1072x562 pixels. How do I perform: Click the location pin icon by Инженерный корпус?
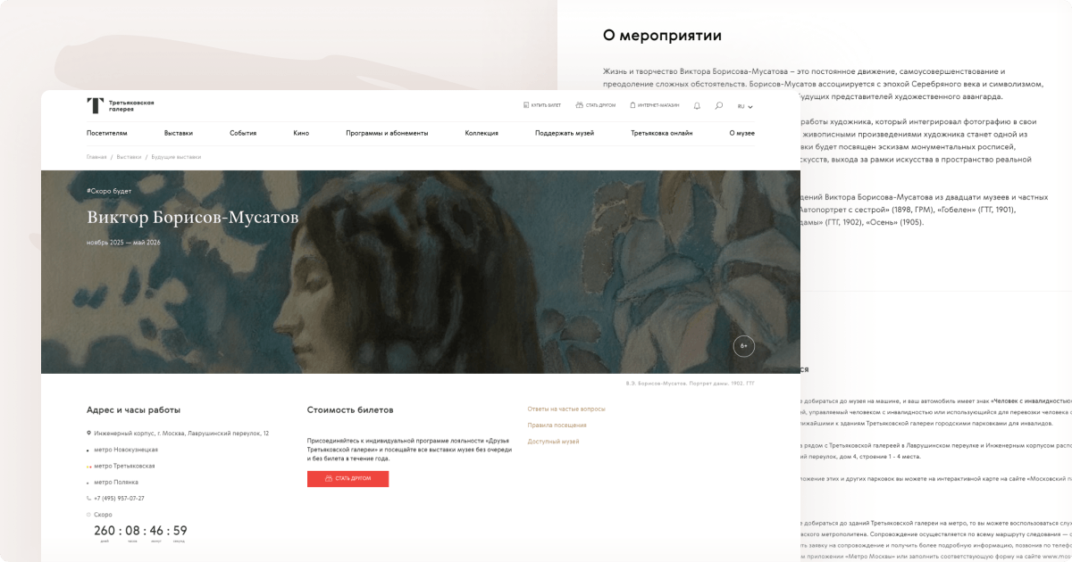pyautogui.click(x=88, y=433)
